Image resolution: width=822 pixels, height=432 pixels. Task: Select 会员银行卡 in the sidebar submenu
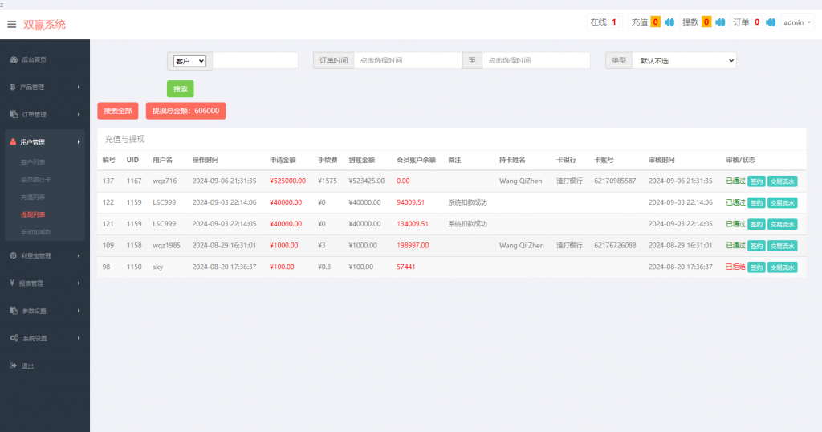[36, 179]
